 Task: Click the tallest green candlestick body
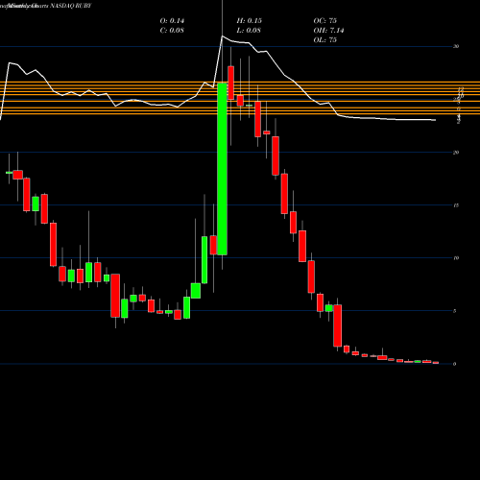pyautogui.click(x=222, y=169)
